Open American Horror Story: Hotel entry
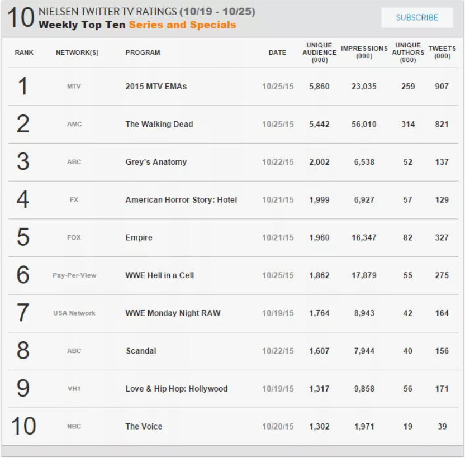 [181, 199]
